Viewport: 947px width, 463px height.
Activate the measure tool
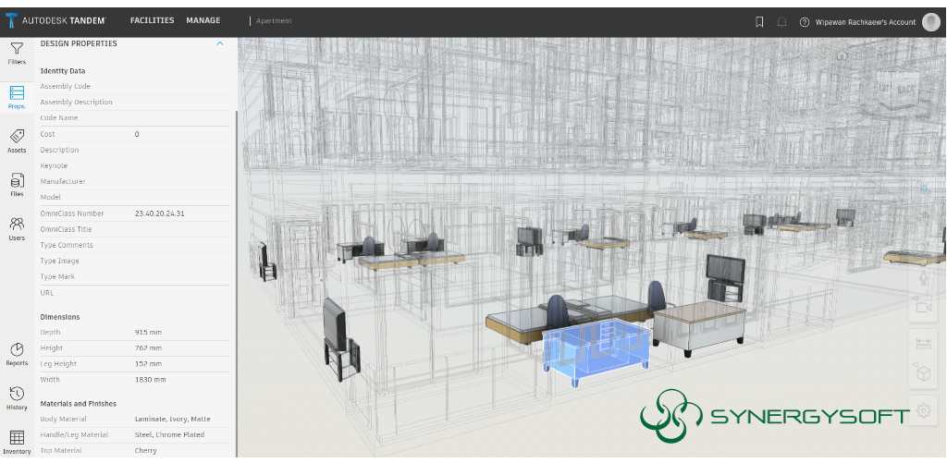[924, 344]
